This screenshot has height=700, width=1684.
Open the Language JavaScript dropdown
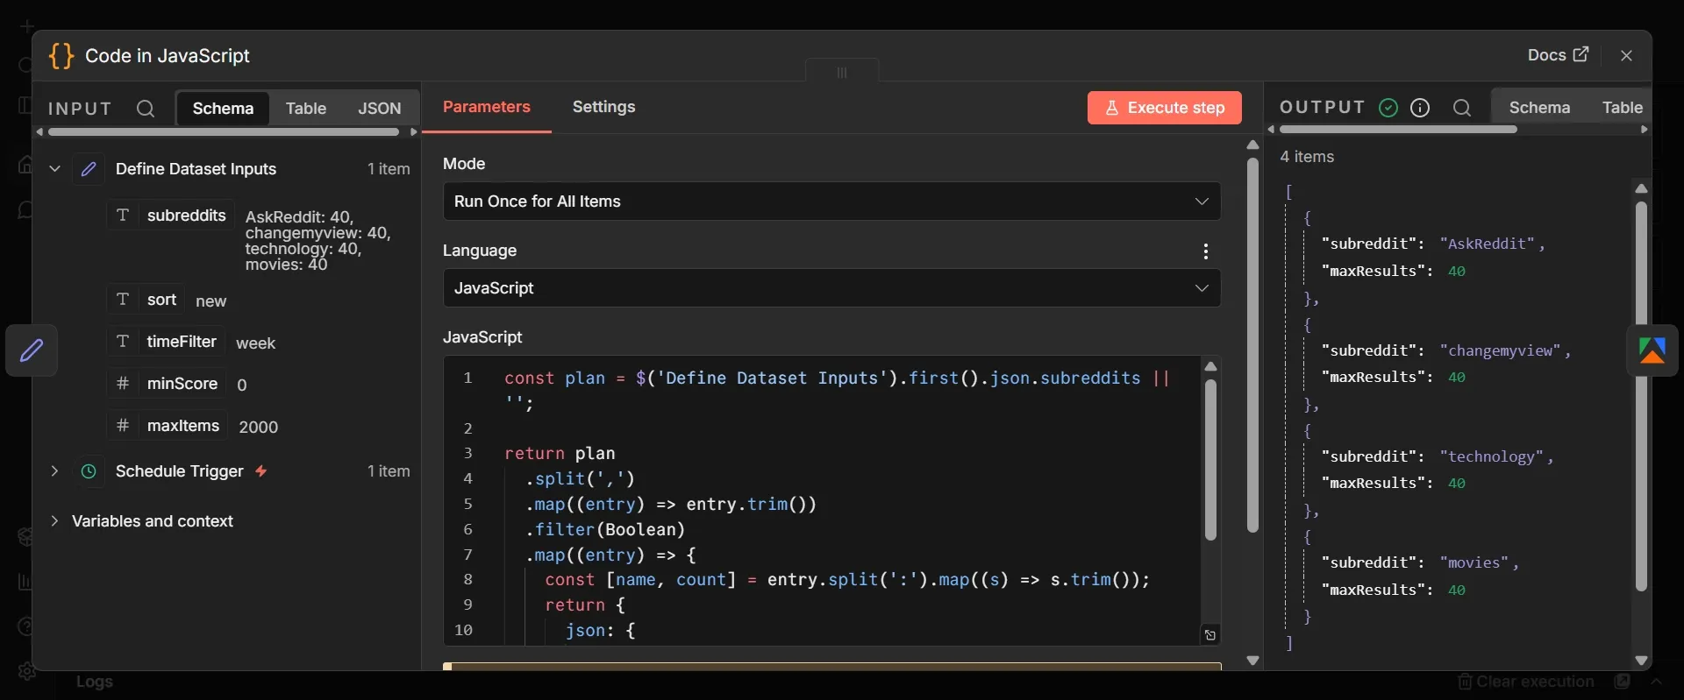pos(831,288)
